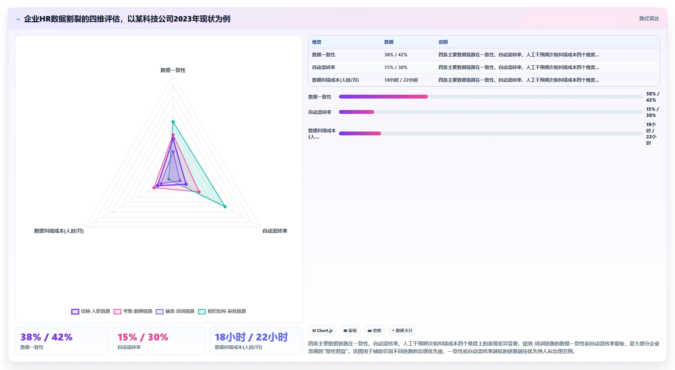Click the 表格 tag chip
Image resolution: width=675 pixels, height=370 pixels.
point(350,331)
